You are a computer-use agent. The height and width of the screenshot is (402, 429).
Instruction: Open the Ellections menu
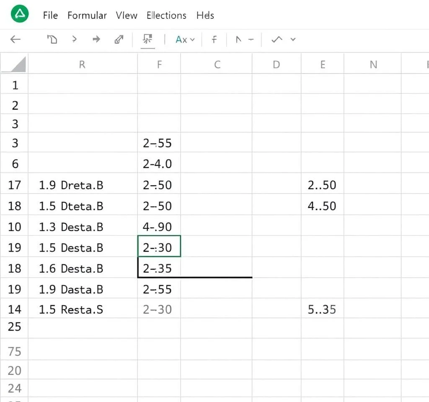coord(166,15)
